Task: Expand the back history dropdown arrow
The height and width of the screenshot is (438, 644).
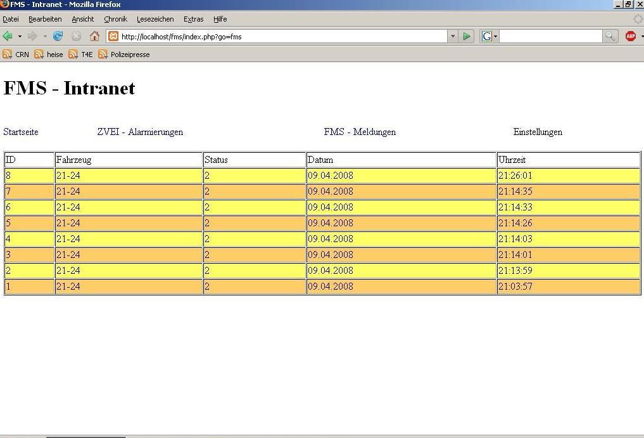Action: (20, 36)
